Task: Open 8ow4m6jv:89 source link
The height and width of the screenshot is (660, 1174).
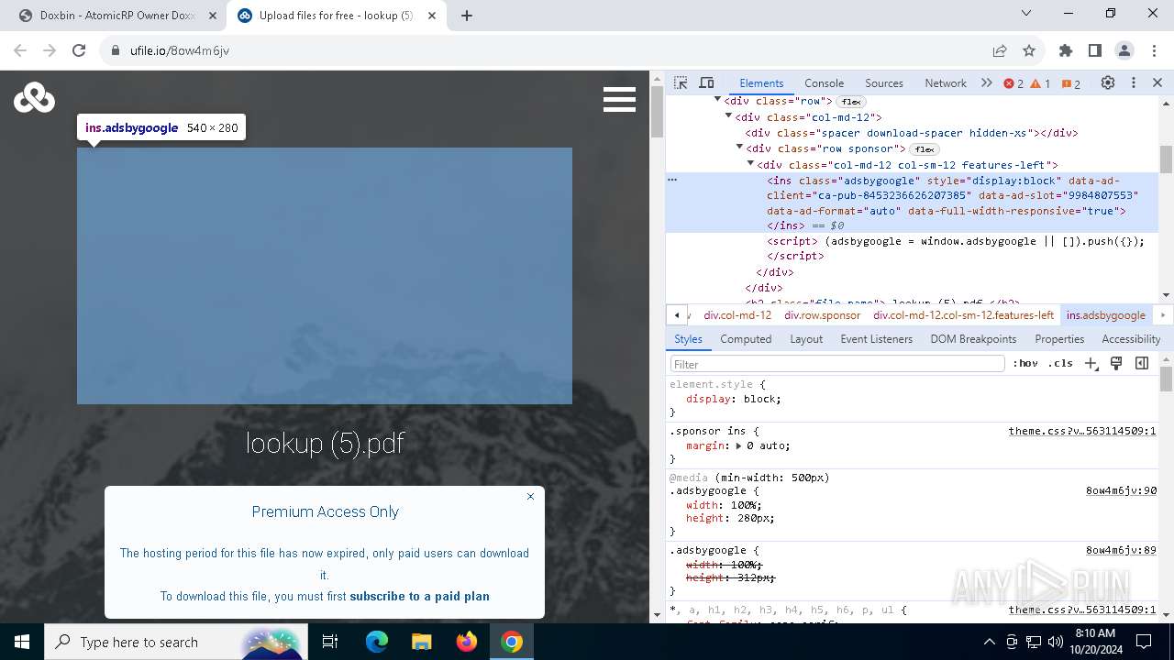Action: 1121,550
